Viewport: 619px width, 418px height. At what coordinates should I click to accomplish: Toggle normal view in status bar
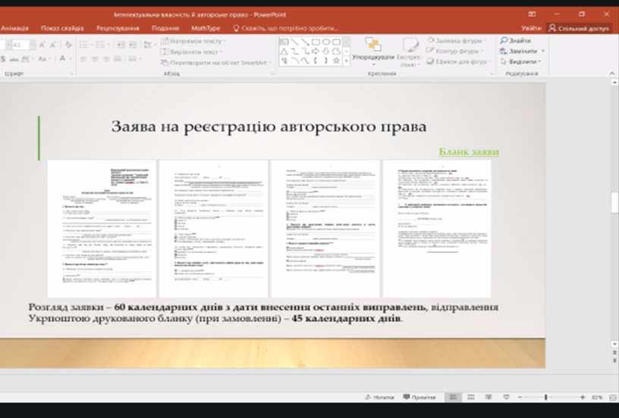[x=451, y=397]
